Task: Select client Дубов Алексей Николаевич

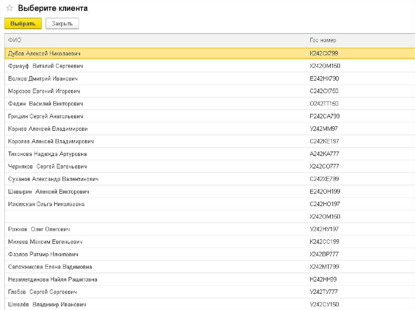Action: tap(45, 53)
